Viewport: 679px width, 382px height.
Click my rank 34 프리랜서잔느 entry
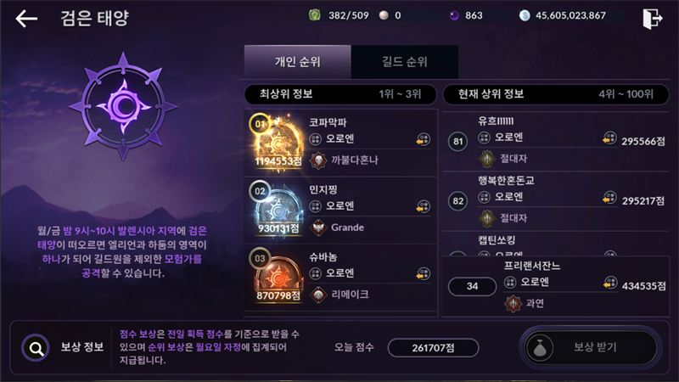[556, 286]
